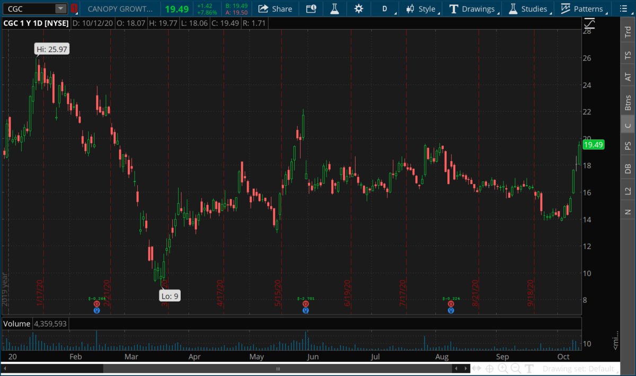Open the PS sidebar tab
Screen dimensions: 636x376
[x=628, y=145]
